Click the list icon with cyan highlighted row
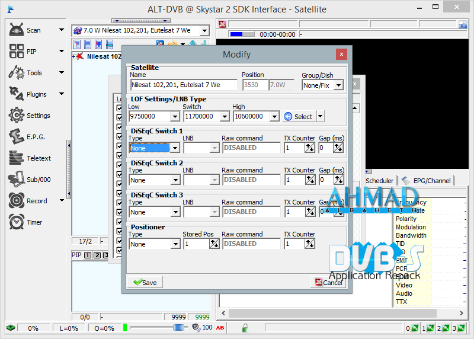Viewport: 474px width, 339px height. (x=110, y=44)
